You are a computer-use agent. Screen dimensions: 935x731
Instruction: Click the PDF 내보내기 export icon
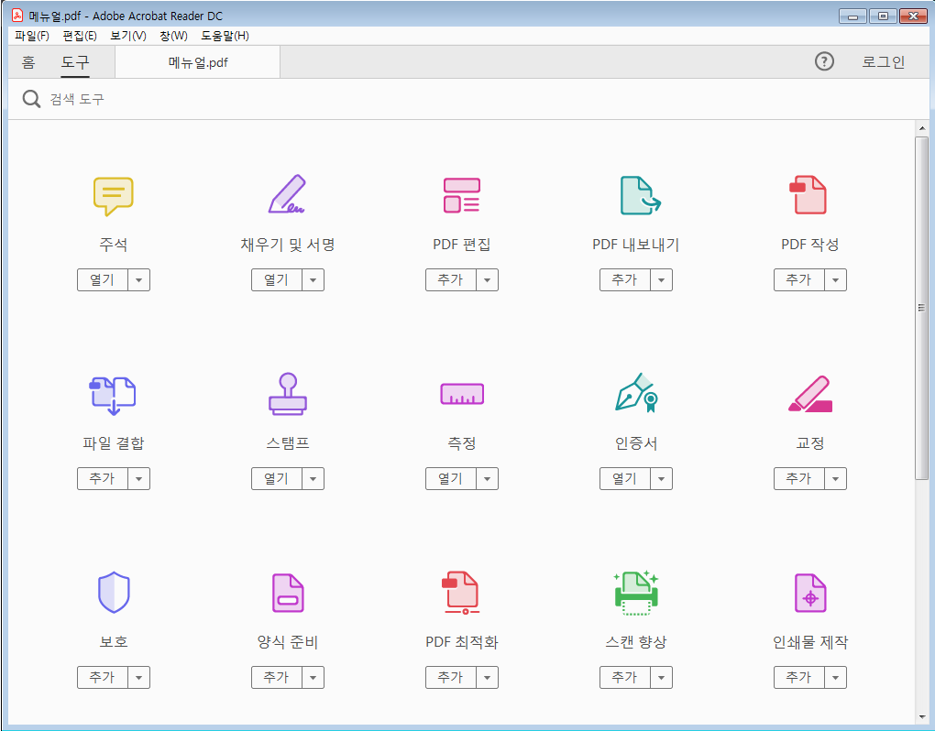[640, 195]
